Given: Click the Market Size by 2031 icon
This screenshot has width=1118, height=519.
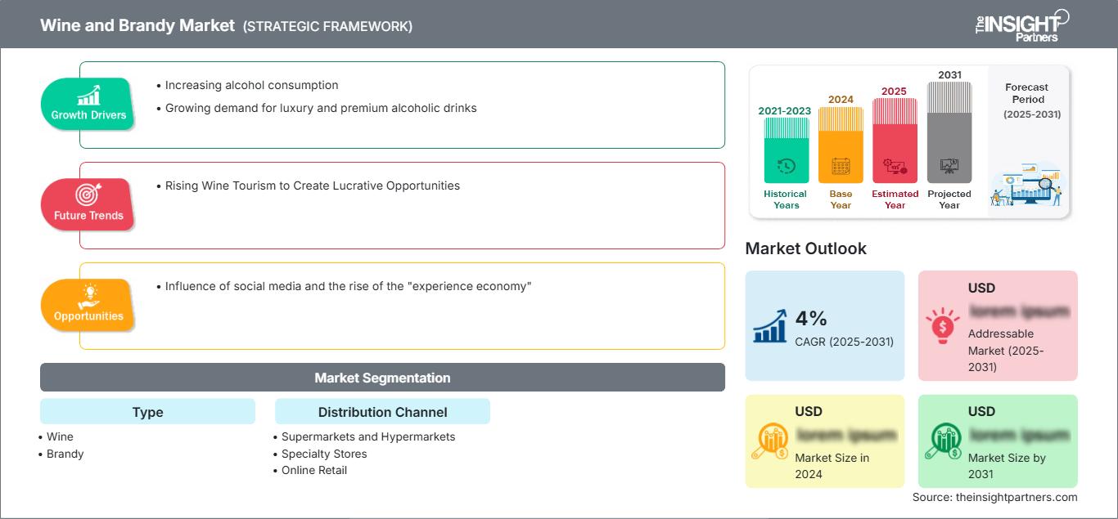Looking at the screenshot, I should (x=943, y=442).
